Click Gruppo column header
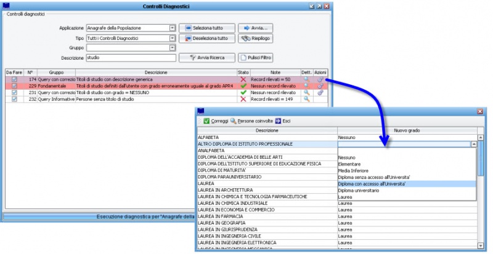493x254 pixels. click(x=56, y=73)
